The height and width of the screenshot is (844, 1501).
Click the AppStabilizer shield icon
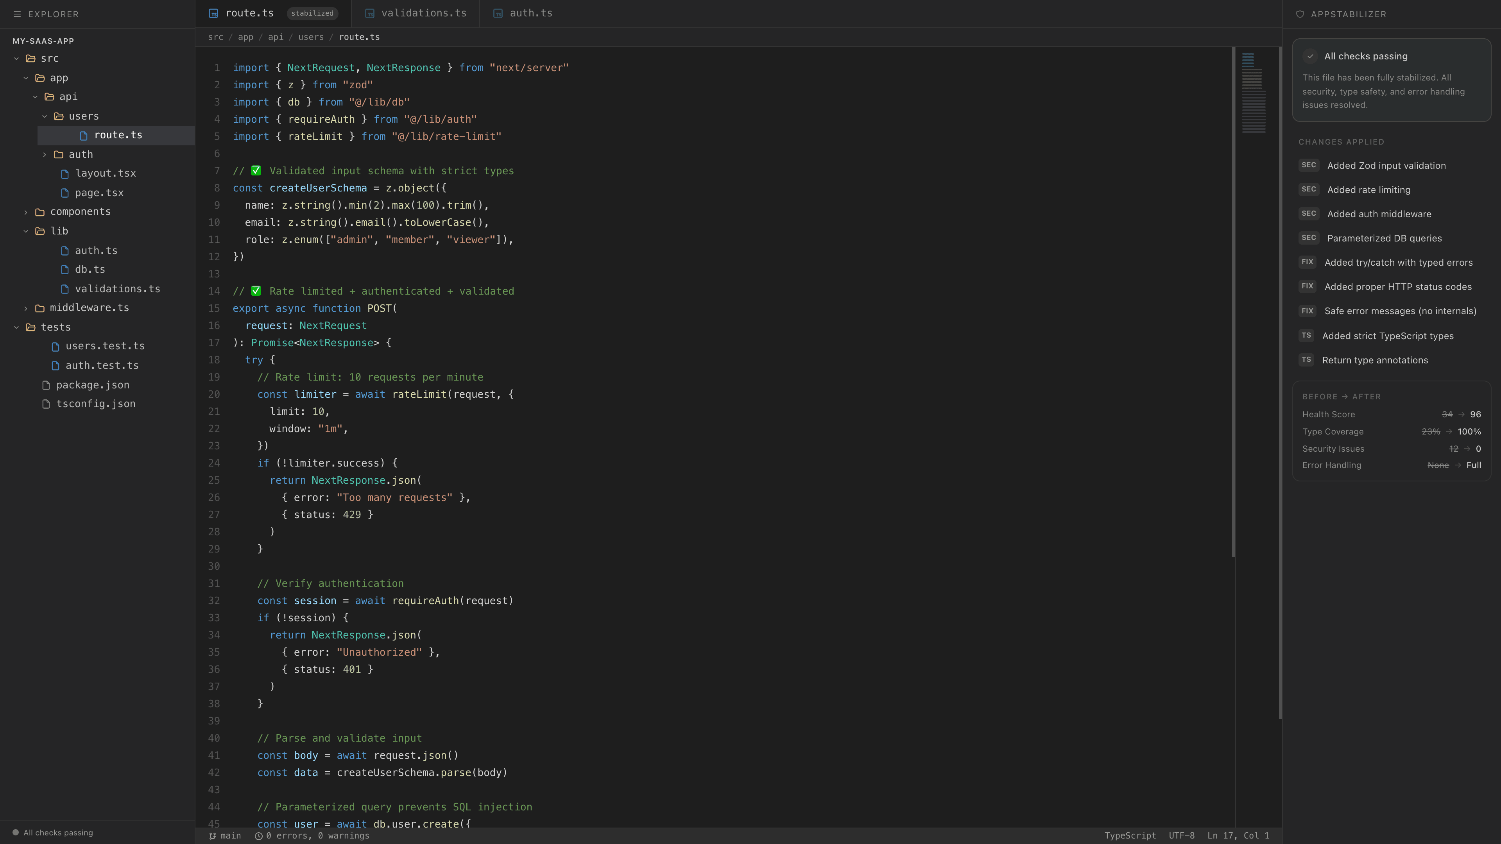pos(1300,14)
